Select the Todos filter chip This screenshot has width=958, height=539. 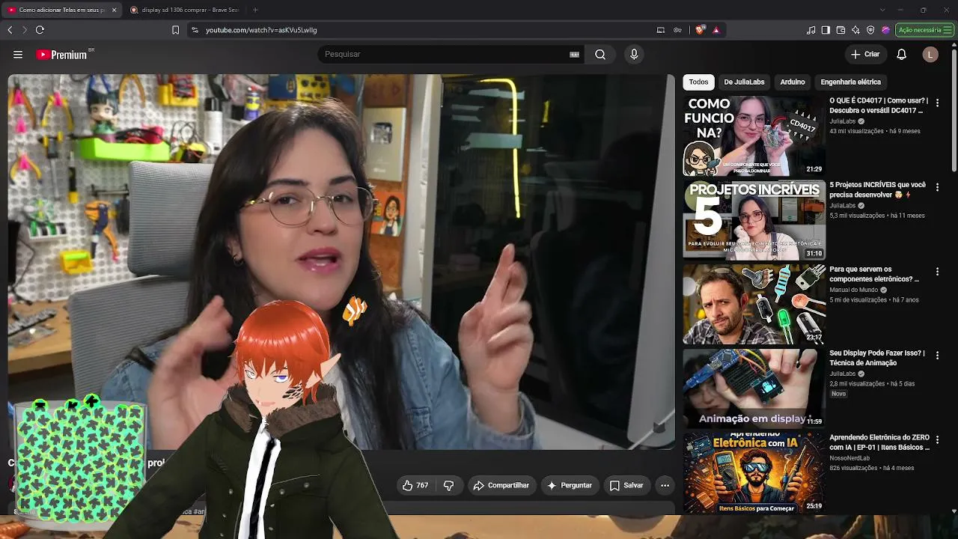click(698, 82)
